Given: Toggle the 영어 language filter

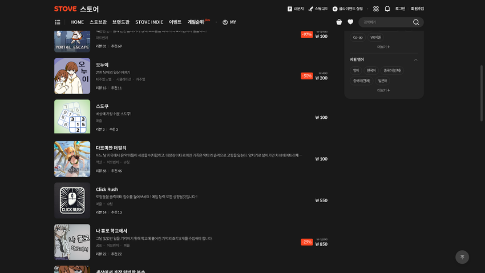Looking at the screenshot, I should 356,71.
